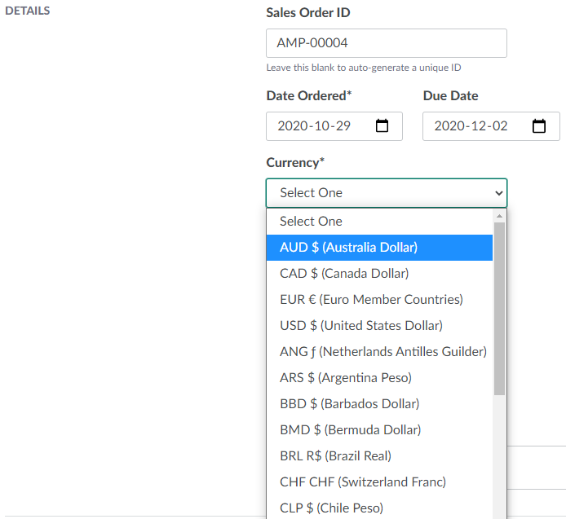This screenshot has height=519, width=566.
Task: Click the scroll-up arrow of currency list
Action: tap(499, 216)
